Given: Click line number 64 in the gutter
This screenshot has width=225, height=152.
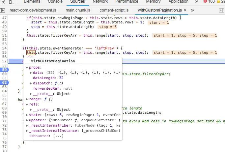Looking at the screenshot, I should (x=4, y=91).
